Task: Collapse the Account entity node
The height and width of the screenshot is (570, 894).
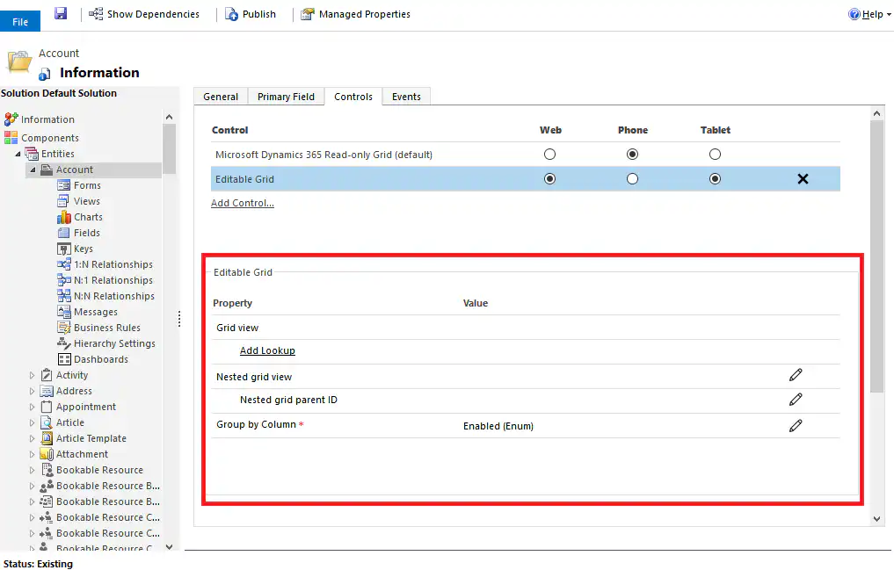Action: [34, 170]
